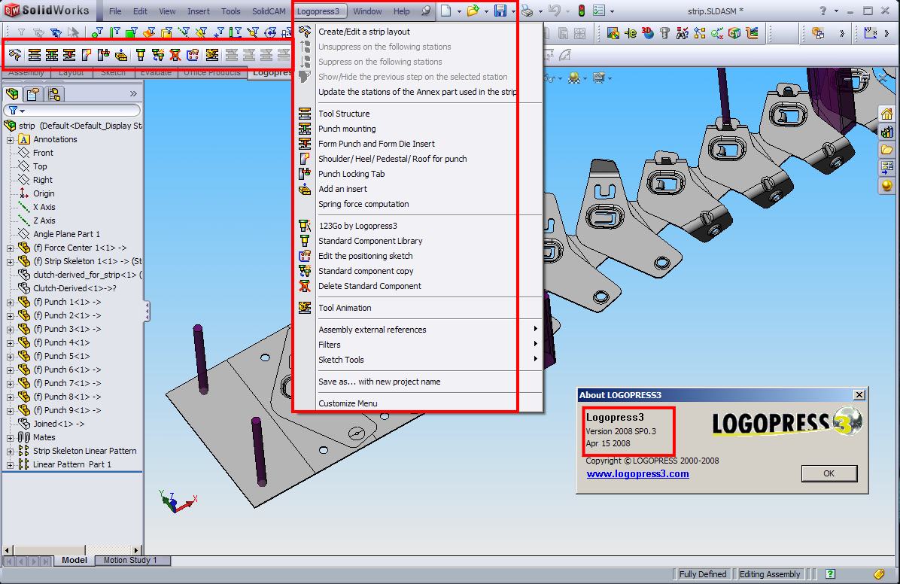
Task: Open the ConfigurationManager tab icon
Action: pyautogui.click(x=54, y=93)
